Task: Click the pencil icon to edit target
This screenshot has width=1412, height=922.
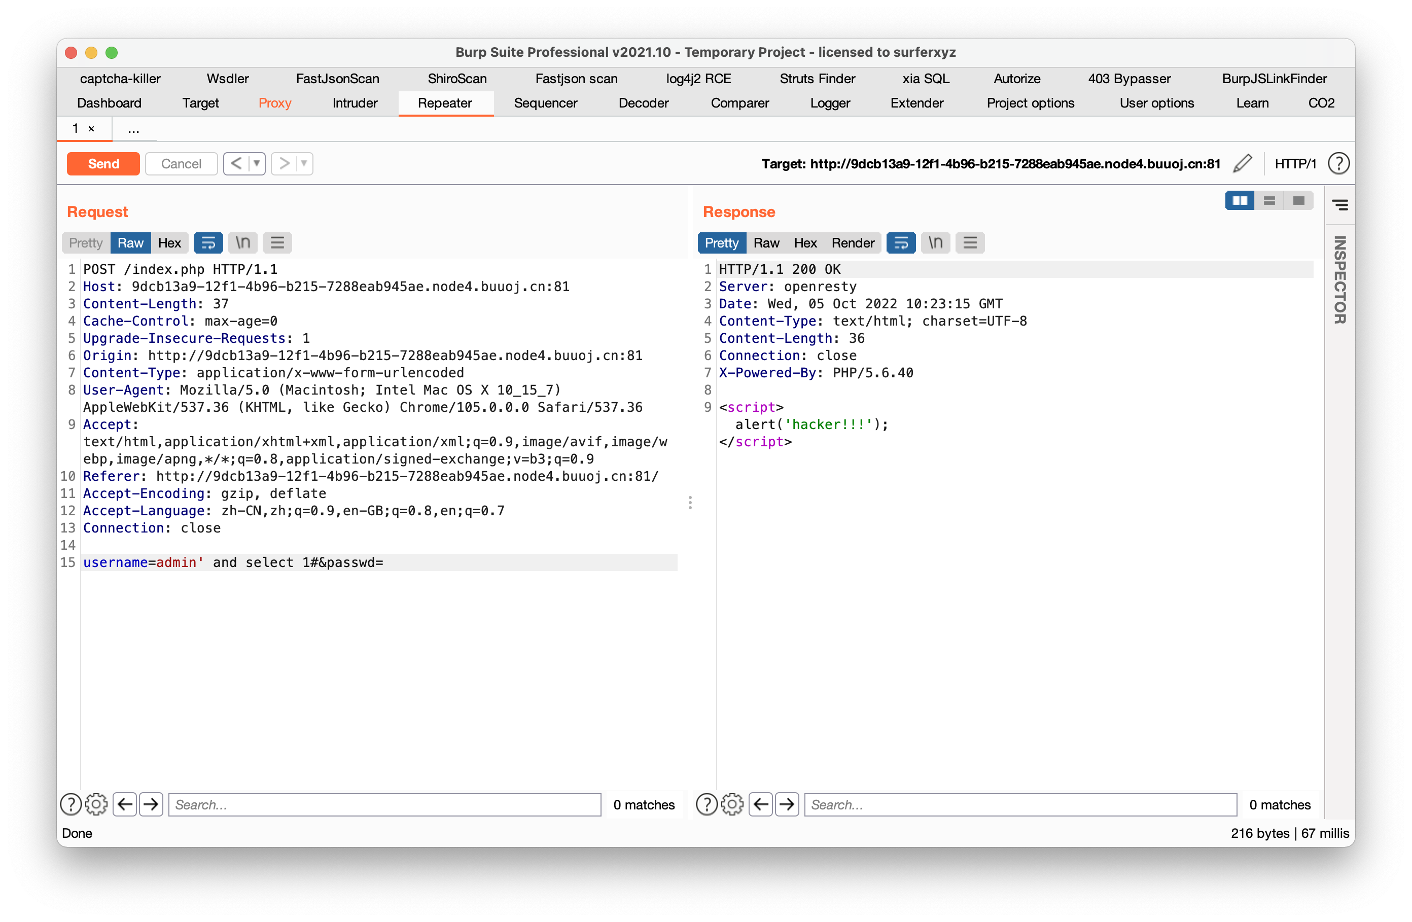Action: [1242, 163]
